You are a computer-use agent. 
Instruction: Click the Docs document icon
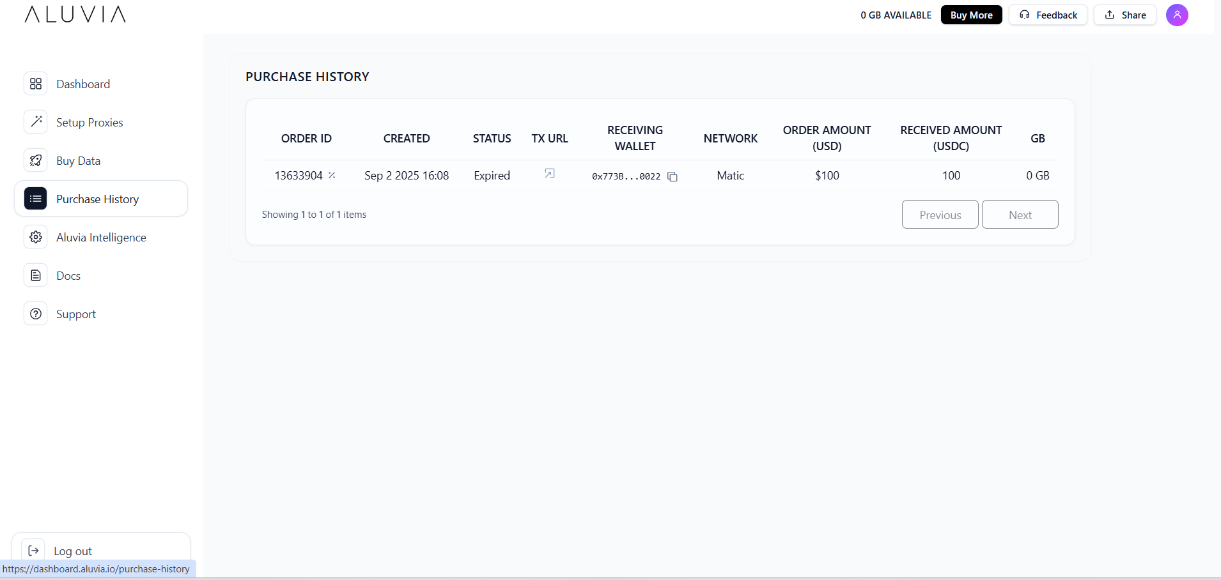[36, 275]
